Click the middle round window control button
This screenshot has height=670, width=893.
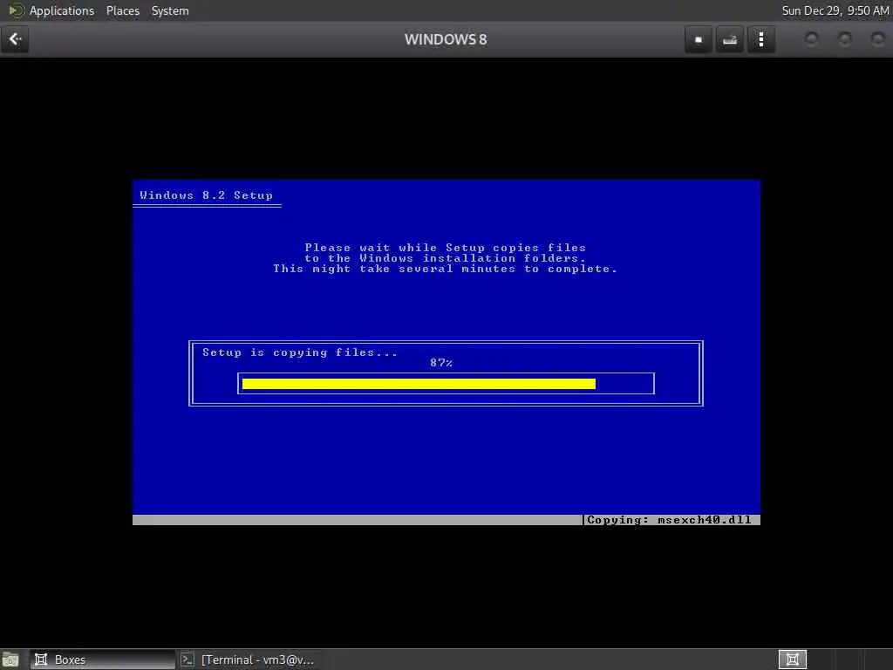845,39
